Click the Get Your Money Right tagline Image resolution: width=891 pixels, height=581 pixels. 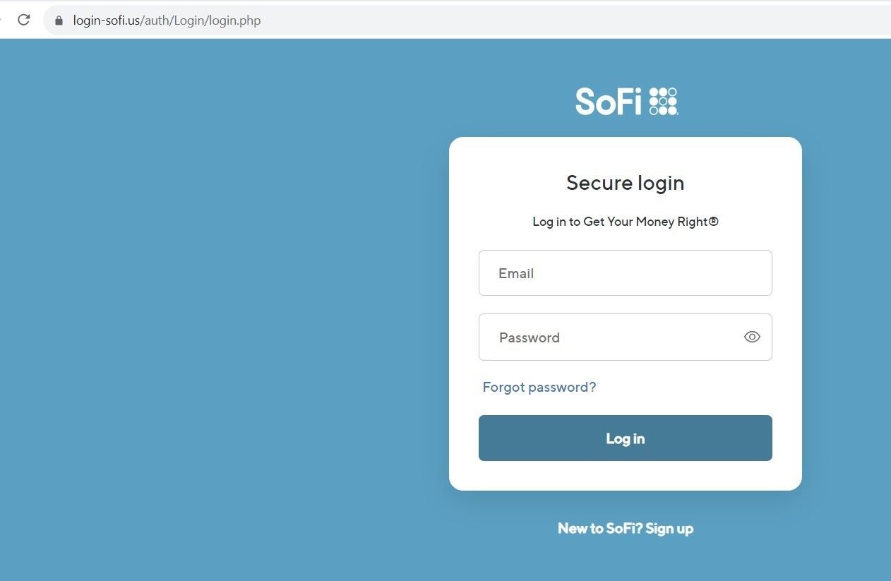pyautogui.click(x=625, y=222)
